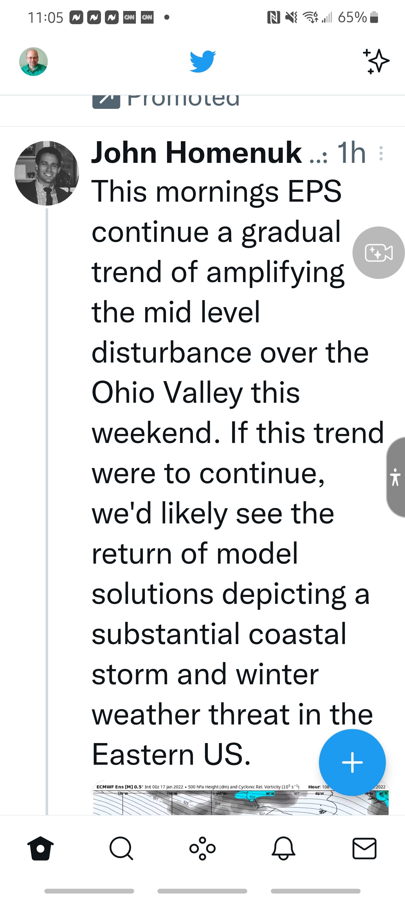Compose a new tweet with plus button
405x900 pixels.
click(x=352, y=763)
